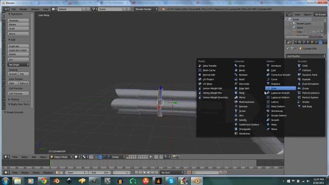
Task: Open the 3D viewport editor type selector
Action: tap(7, 157)
